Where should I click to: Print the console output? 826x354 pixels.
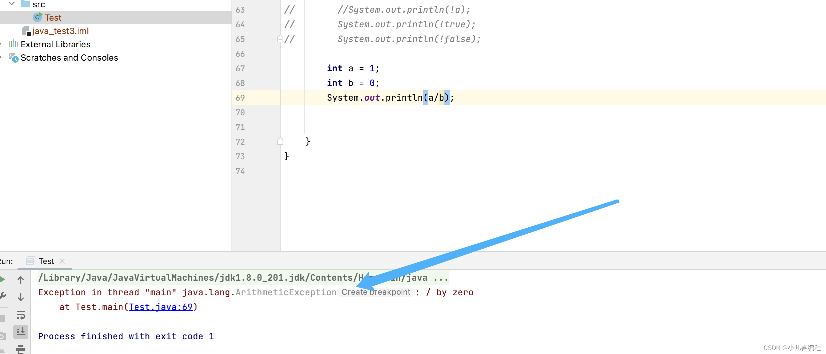(21, 348)
